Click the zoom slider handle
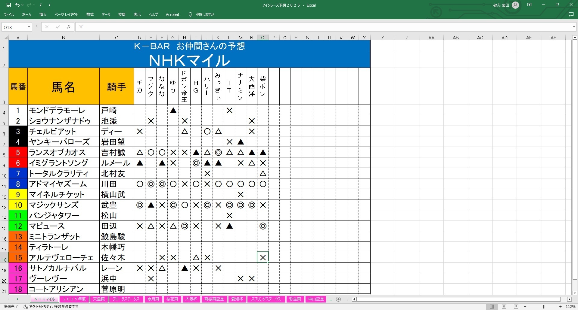578x310 pixels. click(x=543, y=307)
